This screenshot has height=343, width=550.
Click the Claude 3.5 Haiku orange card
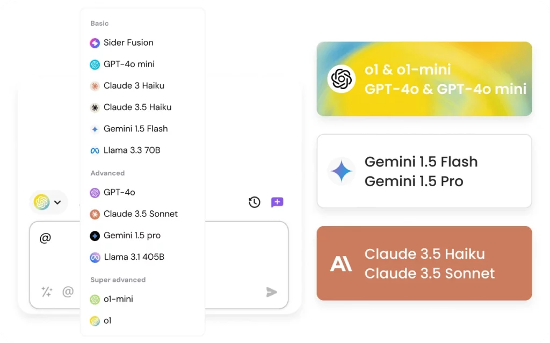[x=424, y=263]
